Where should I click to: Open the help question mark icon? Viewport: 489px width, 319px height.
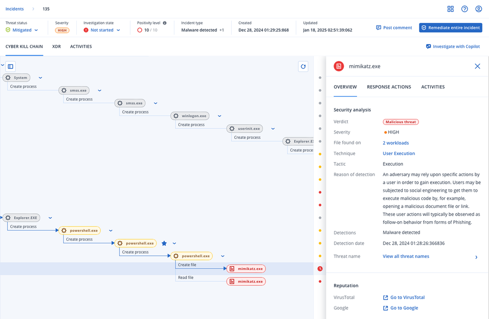tap(465, 9)
